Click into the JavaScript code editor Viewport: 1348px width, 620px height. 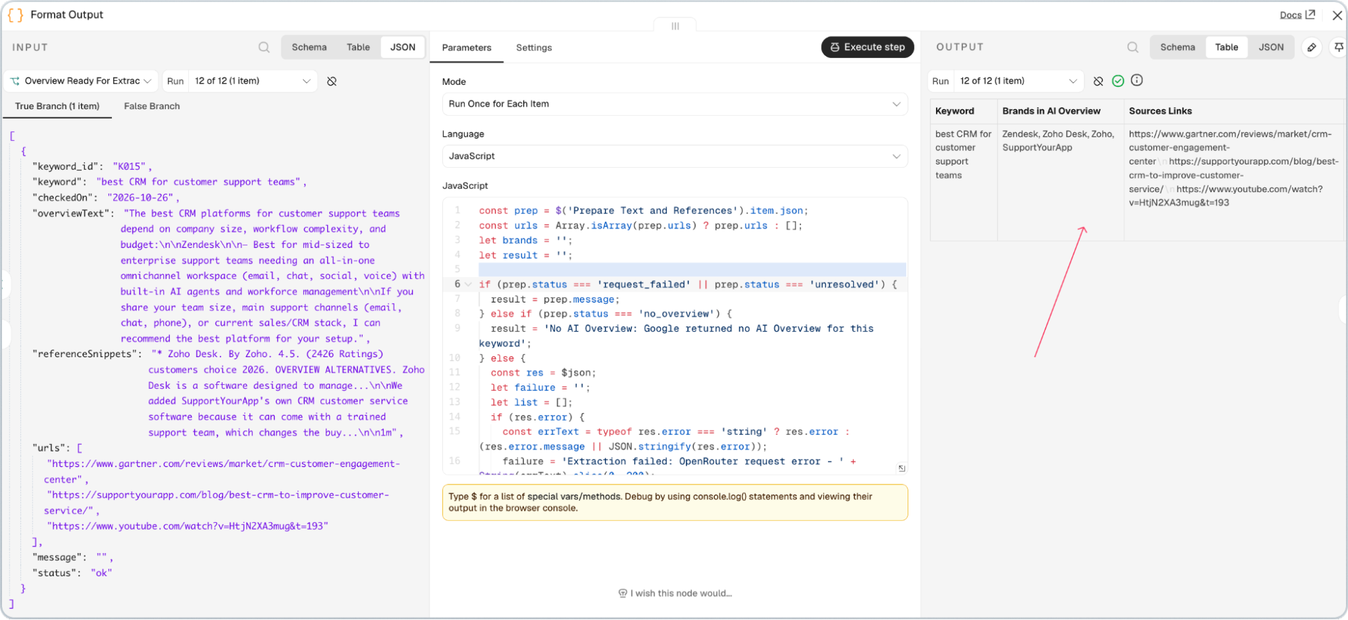pyautogui.click(x=674, y=336)
